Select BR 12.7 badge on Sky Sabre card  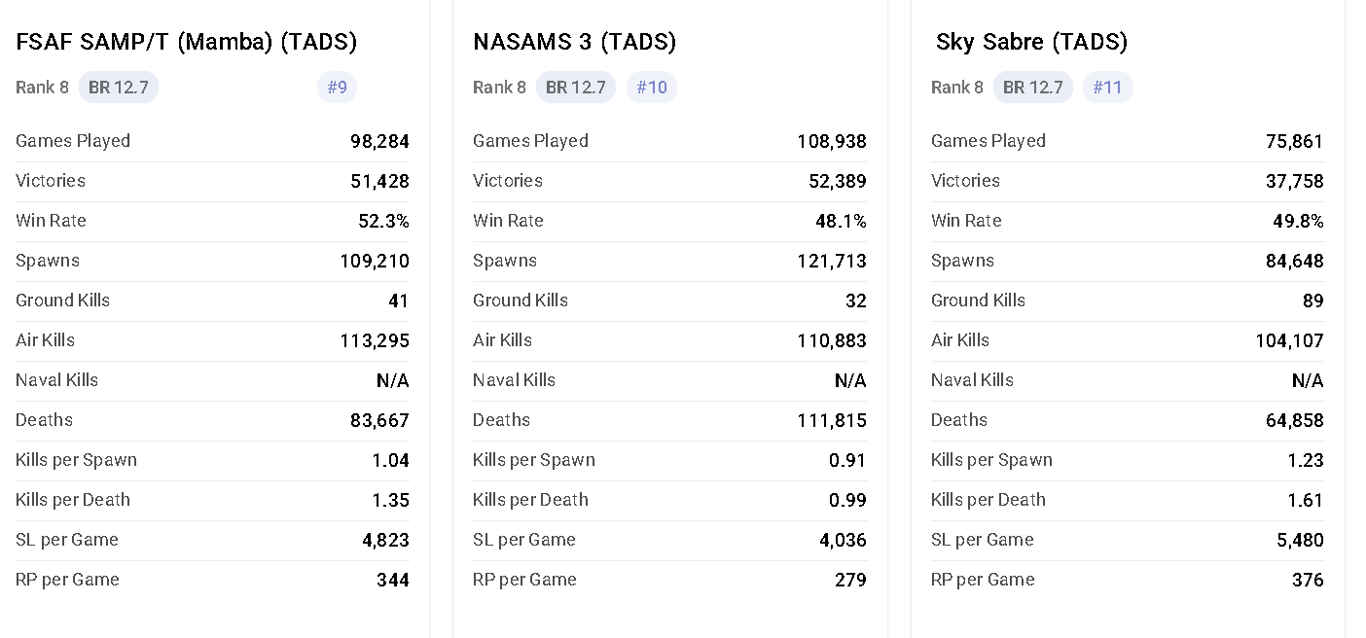pos(1032,88)
